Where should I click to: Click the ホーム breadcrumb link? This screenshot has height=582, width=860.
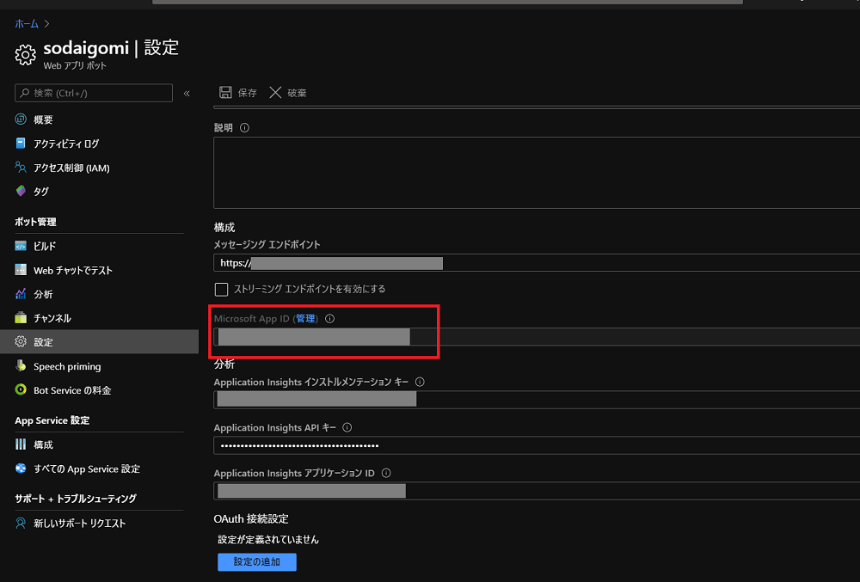coord(27,23)
